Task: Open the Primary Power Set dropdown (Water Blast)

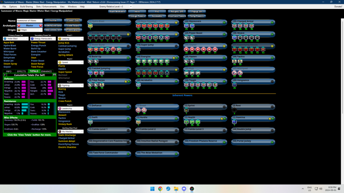Action: (x=16, y=39)
